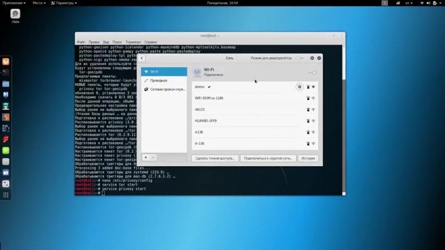
Task: Click Подключиться к скрытой сети button
Action: (x=268, y=158)
